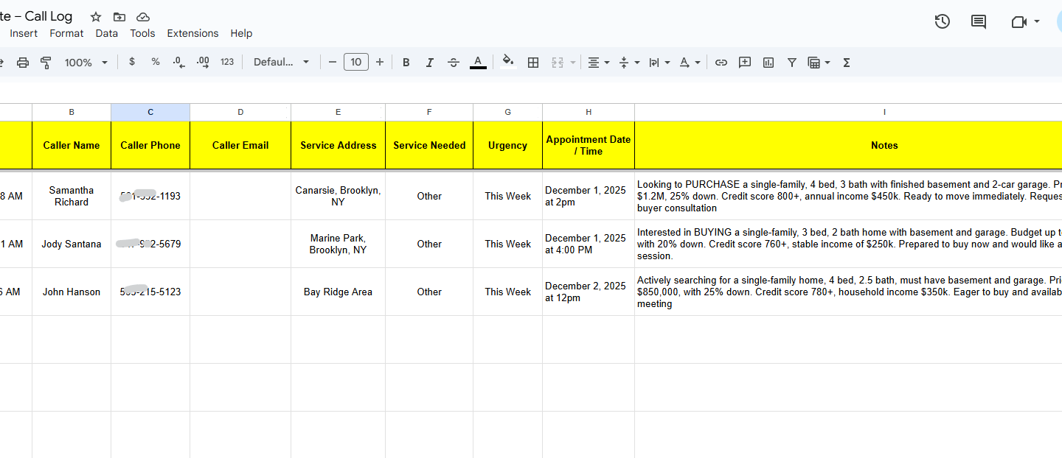Open horizontal align dropdown
This screenshot has width=1062, height=458.
598,63
